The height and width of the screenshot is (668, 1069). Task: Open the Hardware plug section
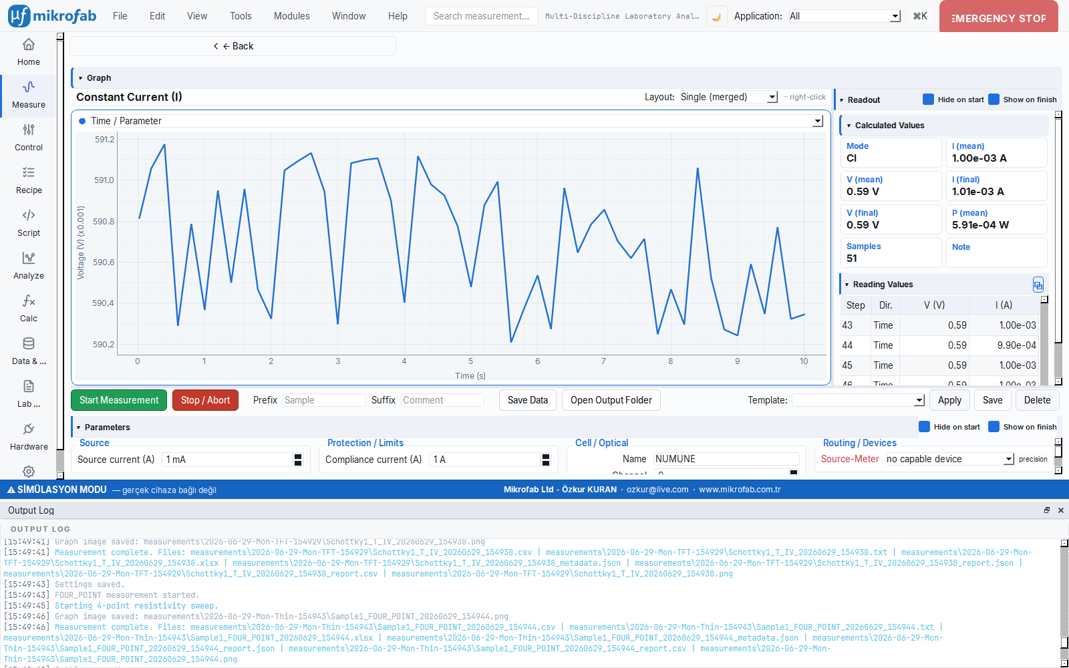pos(28,437)
